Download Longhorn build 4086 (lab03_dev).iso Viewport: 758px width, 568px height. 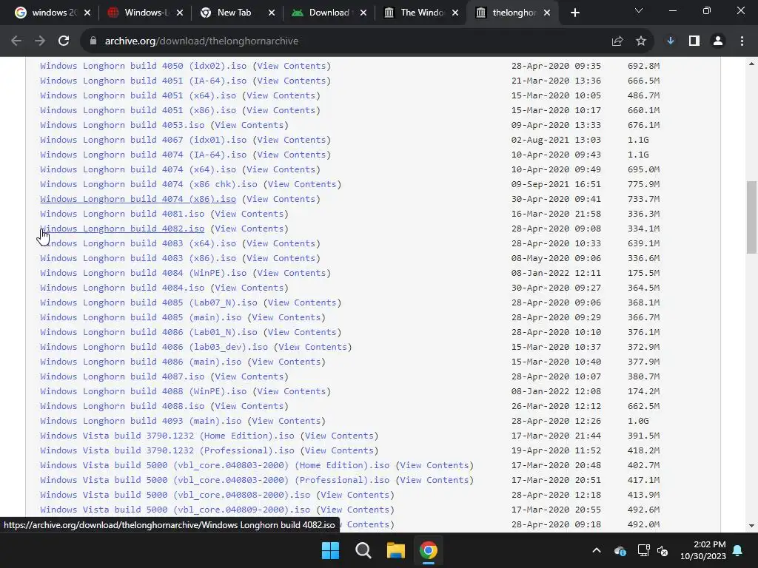[x=154, y=347]
